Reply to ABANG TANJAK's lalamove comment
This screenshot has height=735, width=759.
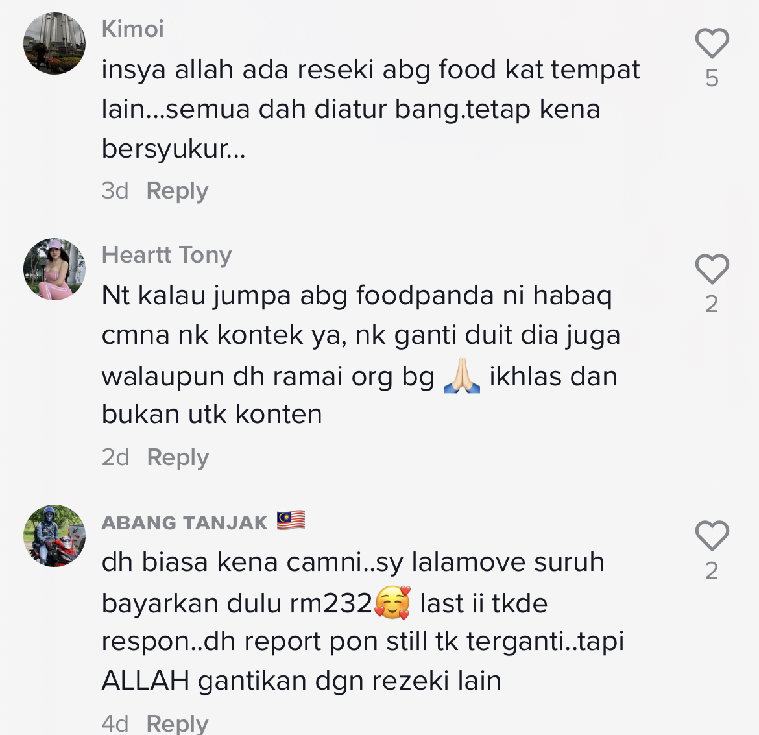177,723
